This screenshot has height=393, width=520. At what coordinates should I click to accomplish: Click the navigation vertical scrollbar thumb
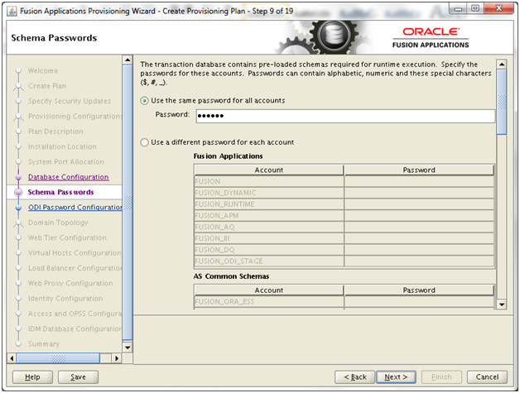coord(128,203)
